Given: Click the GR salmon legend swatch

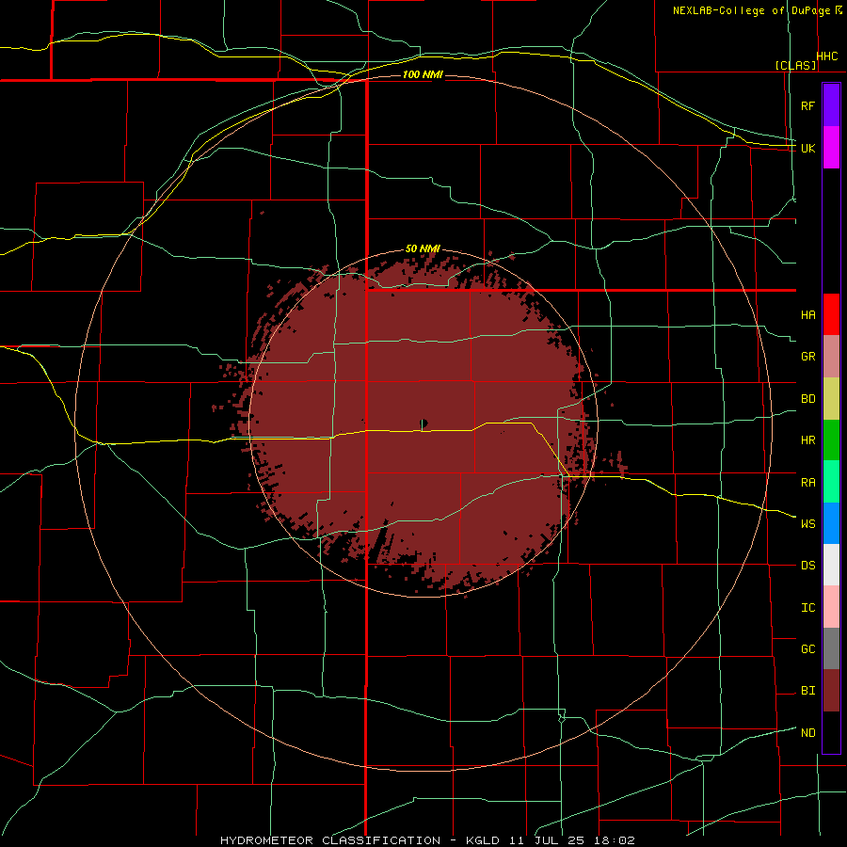Looking at the screenshot, I should click(831, 357).
